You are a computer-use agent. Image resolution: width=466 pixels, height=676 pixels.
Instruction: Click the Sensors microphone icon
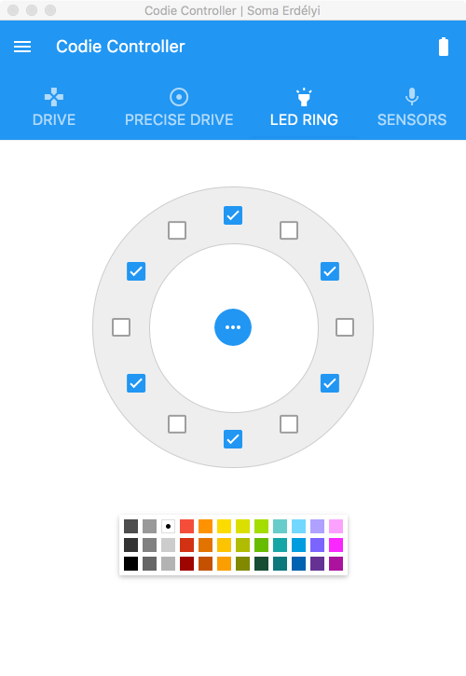click(x=412, y=97)
